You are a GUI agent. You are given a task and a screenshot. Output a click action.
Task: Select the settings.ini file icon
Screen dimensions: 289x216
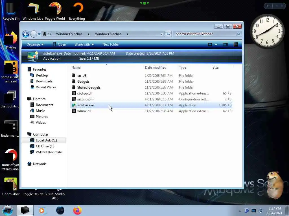[x=74, y=99]
